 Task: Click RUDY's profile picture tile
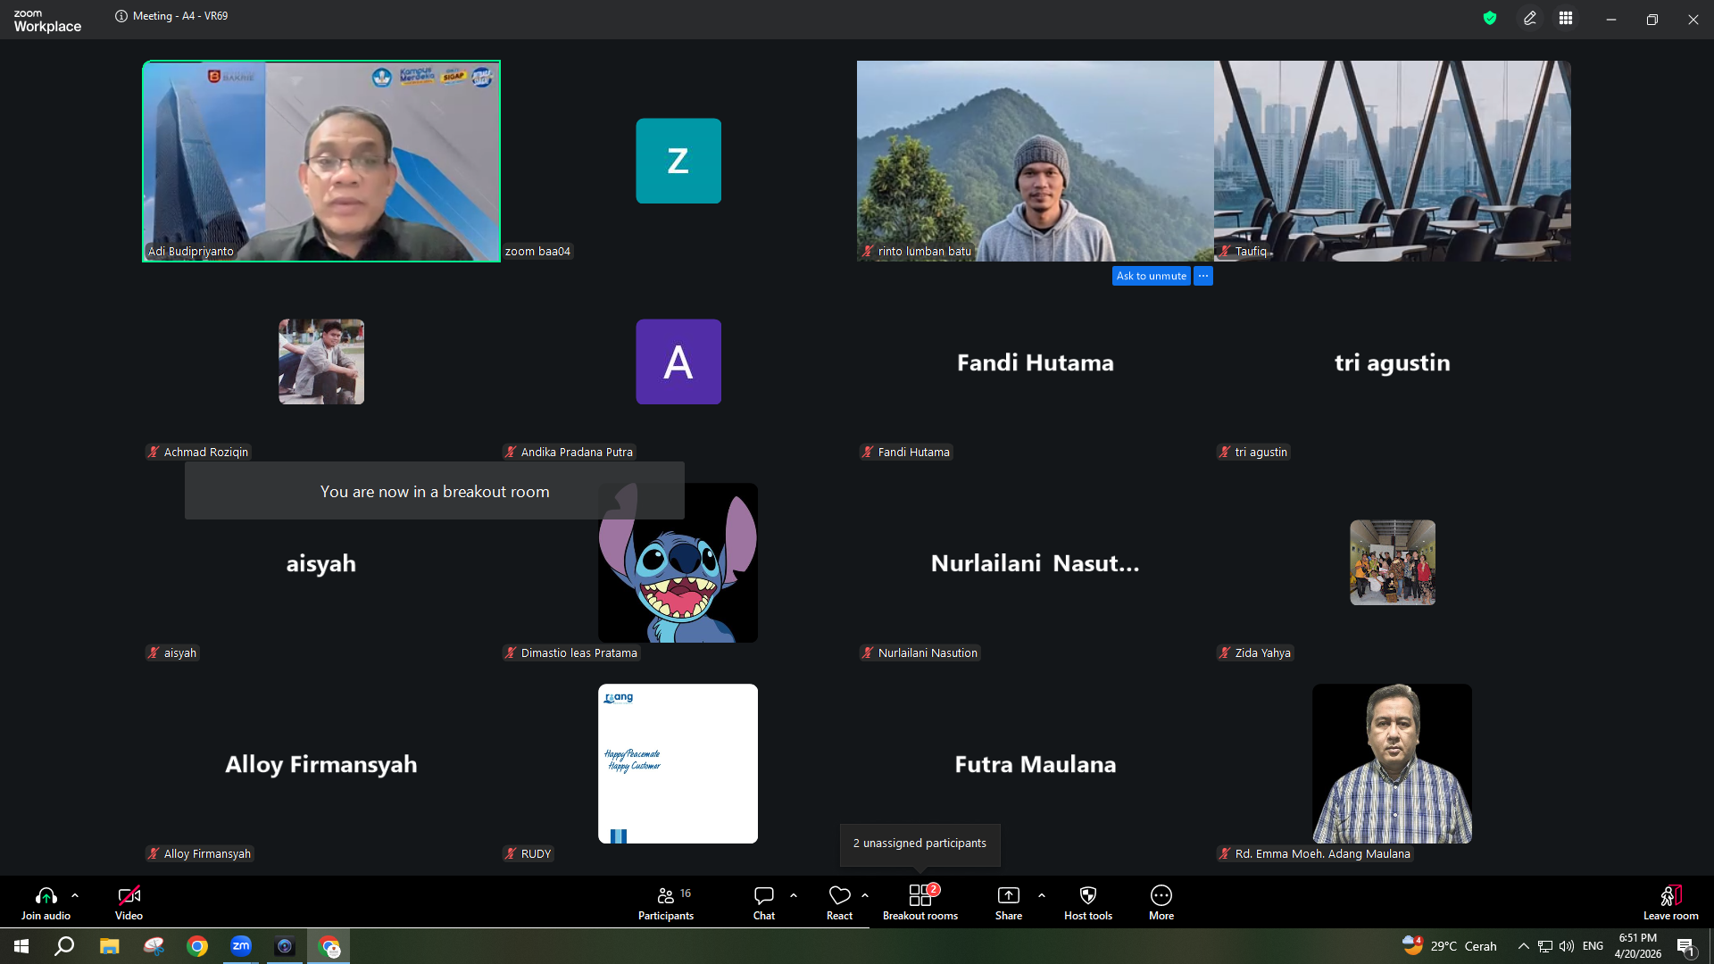[678, 764]
